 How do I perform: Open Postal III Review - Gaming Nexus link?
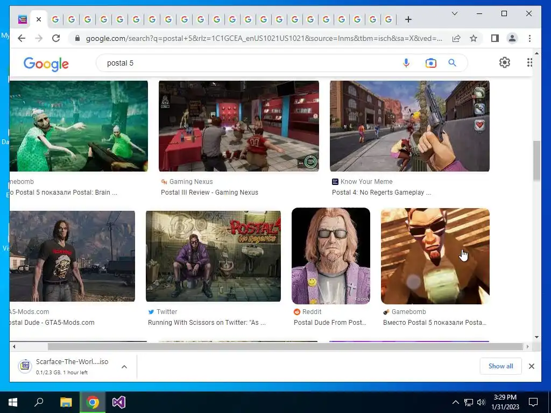click(209, 193)
